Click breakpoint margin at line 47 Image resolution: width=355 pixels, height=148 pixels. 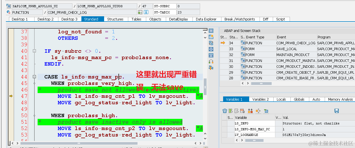[x=11, y=96]
